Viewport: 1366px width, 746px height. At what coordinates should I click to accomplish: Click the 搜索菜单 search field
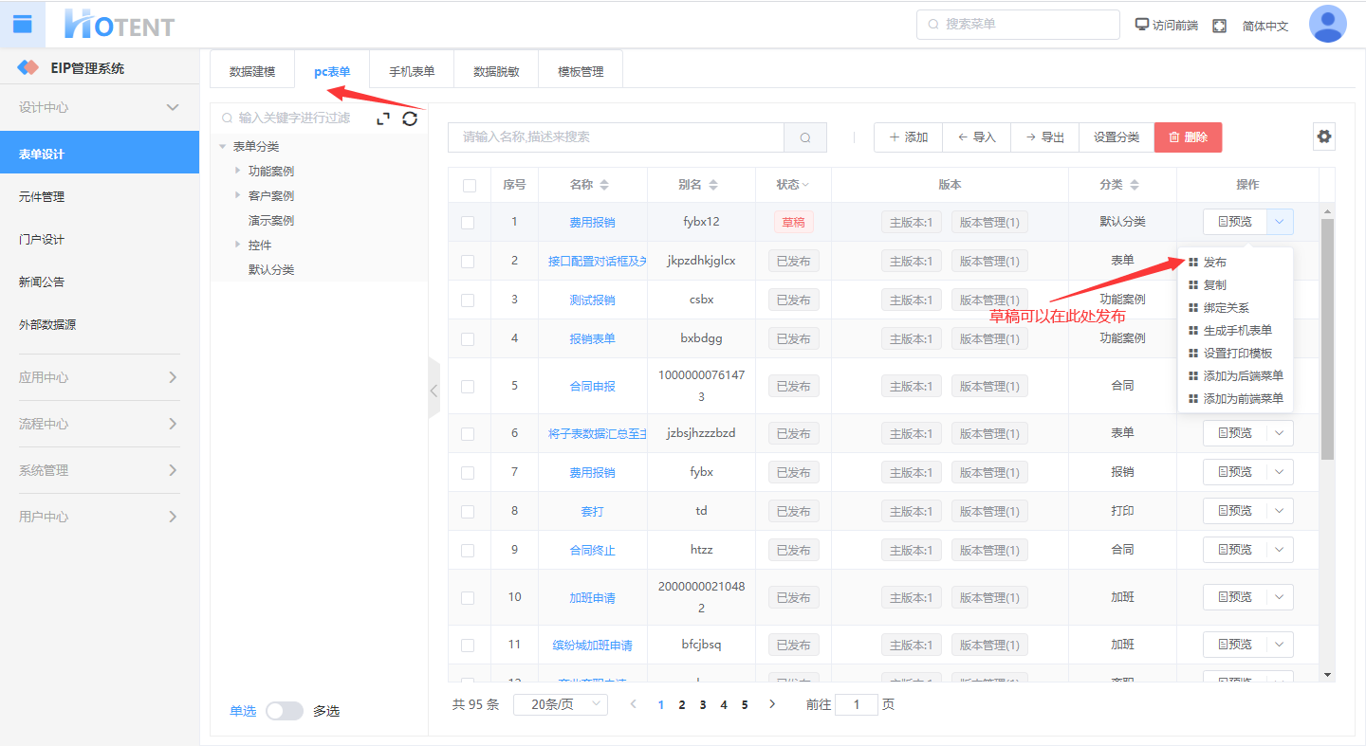coord(1018,25)
